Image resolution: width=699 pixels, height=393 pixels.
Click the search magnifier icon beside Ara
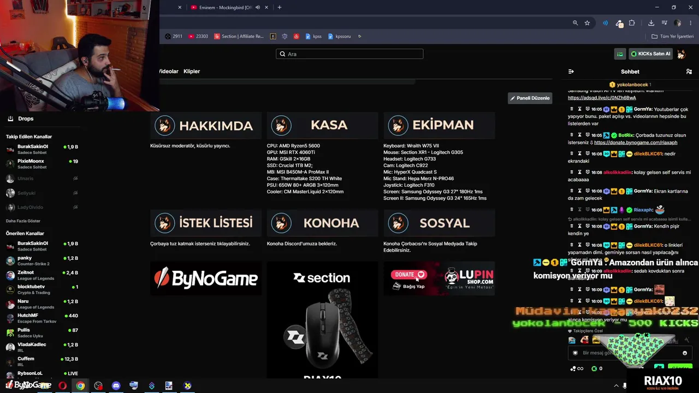(282, 54)
